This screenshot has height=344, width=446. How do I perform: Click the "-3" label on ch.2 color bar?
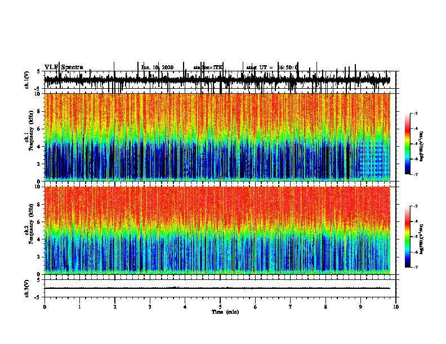(x=416, y=206)
